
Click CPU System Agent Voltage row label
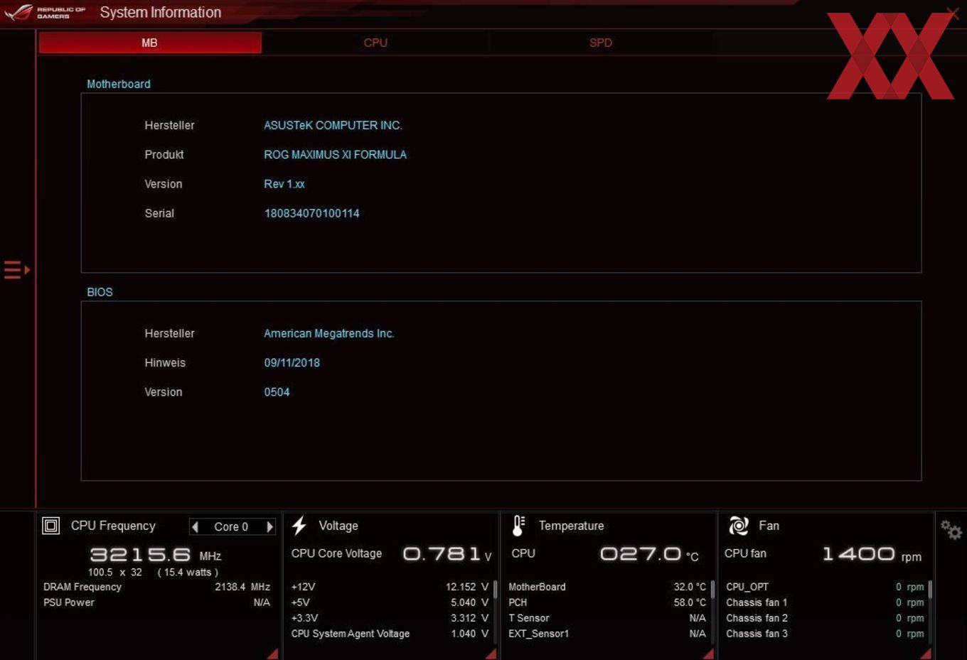(351, 634)
